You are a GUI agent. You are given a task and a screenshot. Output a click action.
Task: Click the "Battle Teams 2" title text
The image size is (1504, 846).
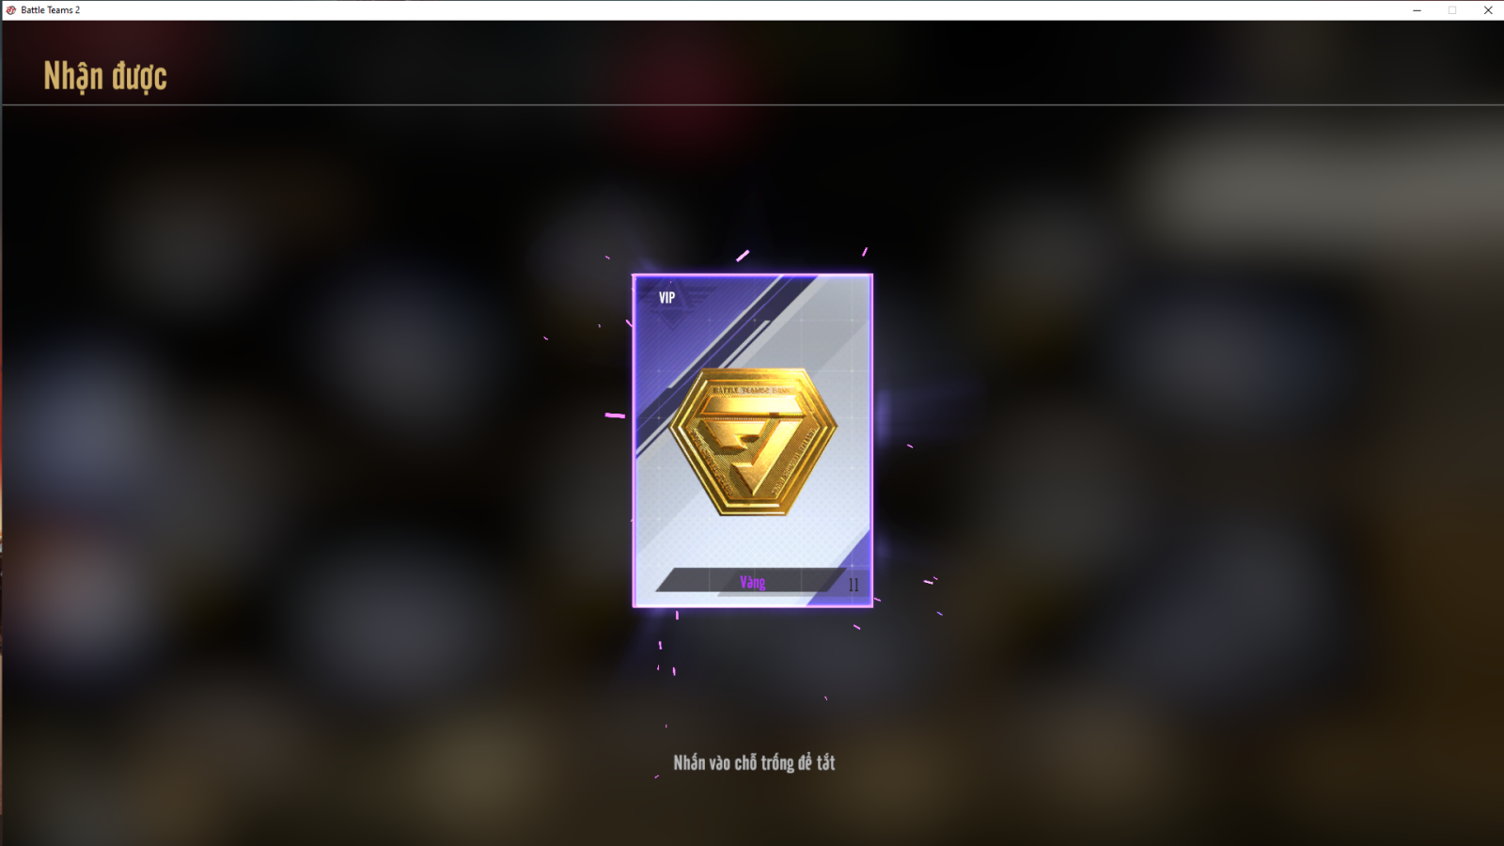(51, 10)
